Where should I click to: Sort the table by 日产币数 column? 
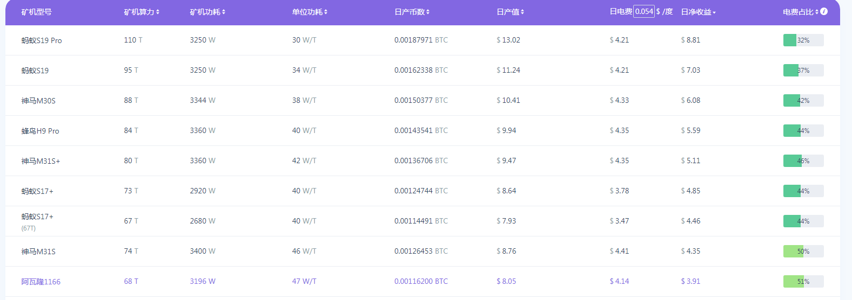pyautogui.click(x=412, y=12)
